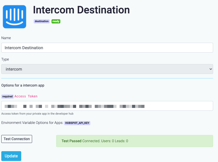Click the Type field label

pos(5,59)
